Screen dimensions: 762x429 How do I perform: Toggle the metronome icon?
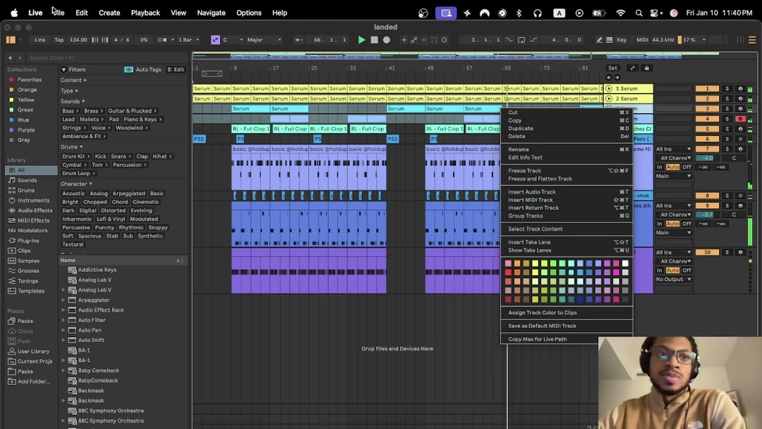162,40
